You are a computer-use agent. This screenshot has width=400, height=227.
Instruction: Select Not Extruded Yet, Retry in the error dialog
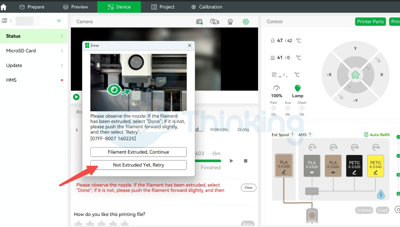pos(138,165)
